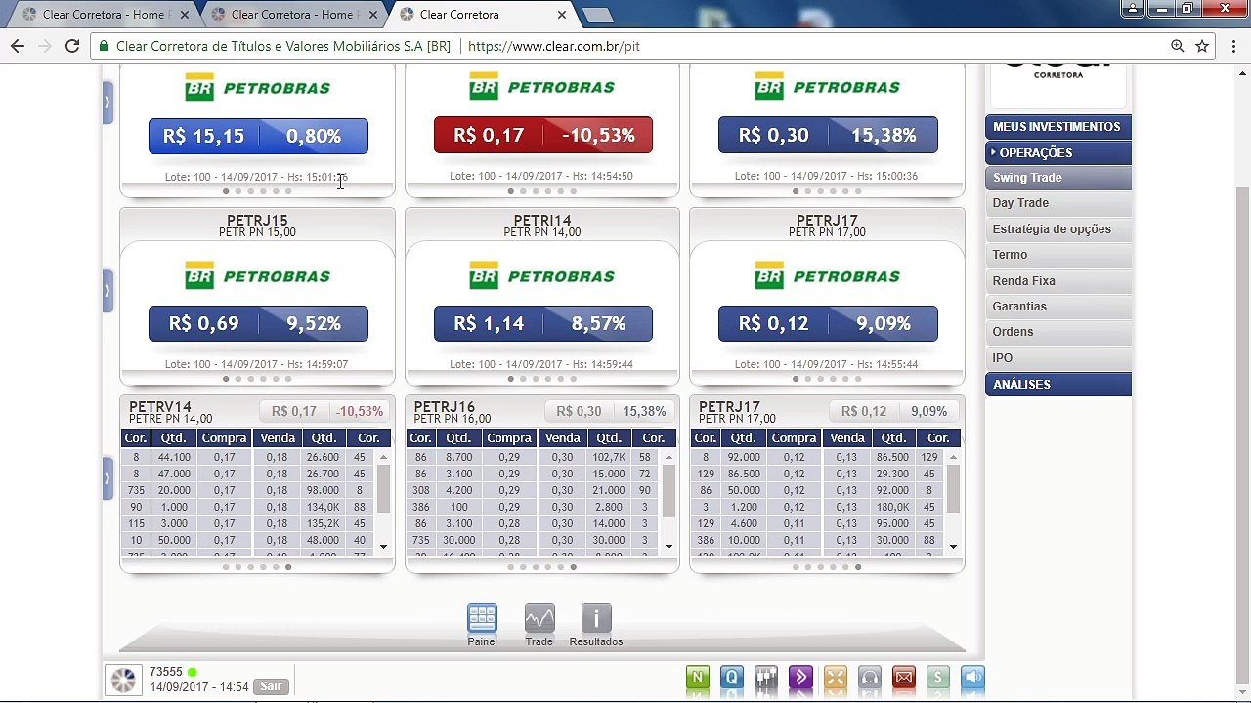Click the user avatar icon beside 73555
The height and width of the screenshot is (703, 1251).
click(123, 680)
